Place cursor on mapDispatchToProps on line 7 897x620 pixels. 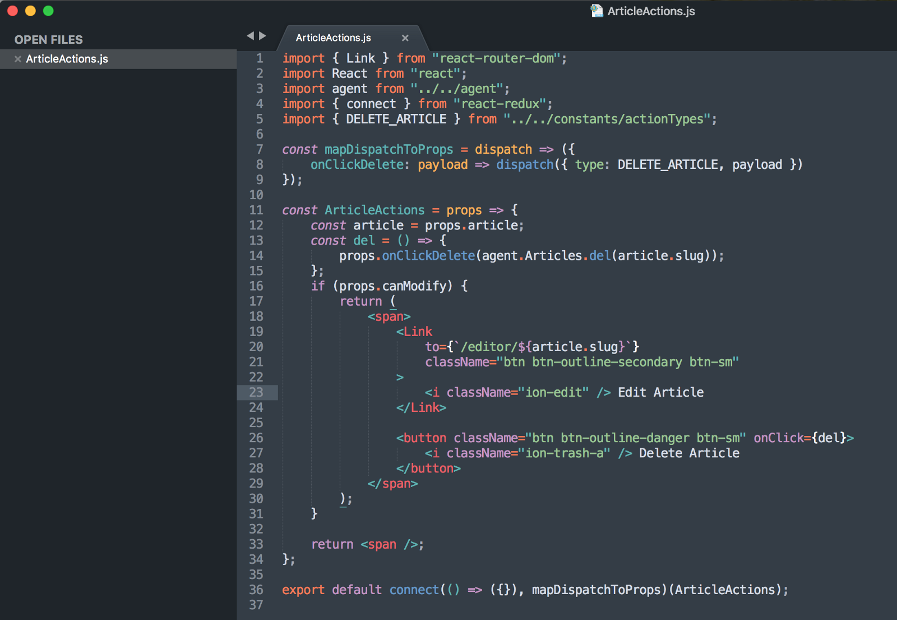[x=389, y=149]
